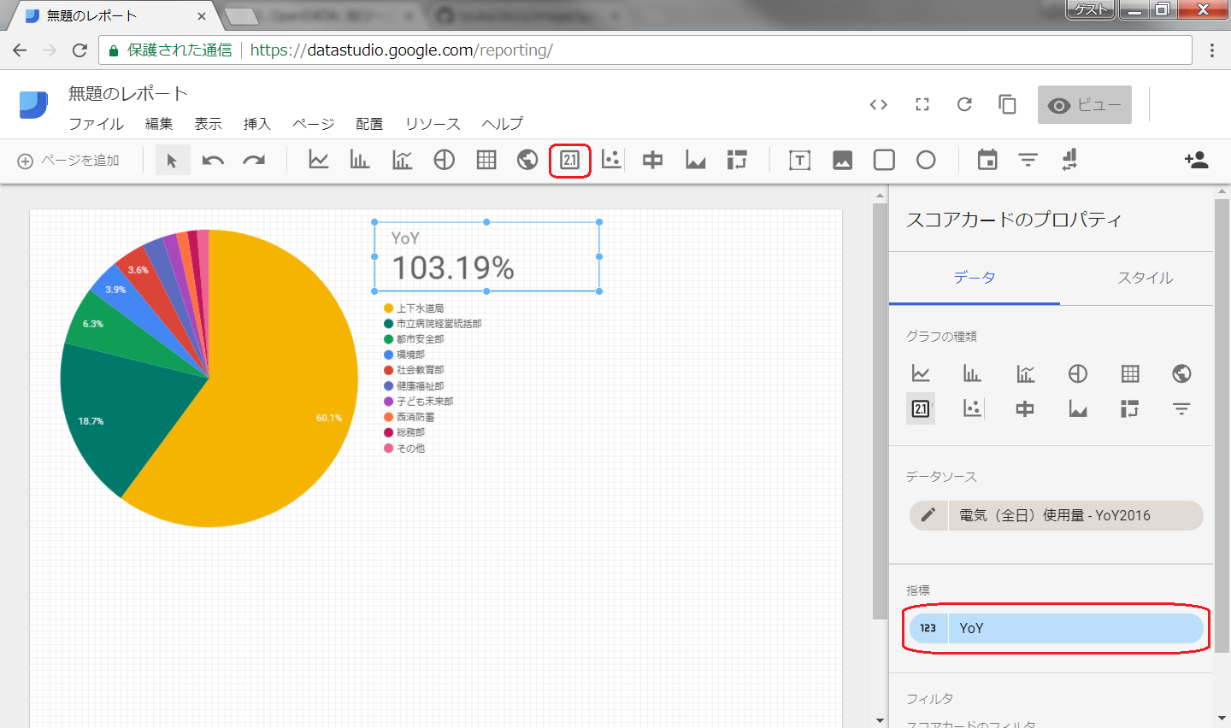Insert a circle shape
This screenshot has width=1231, height=728.
click(x=926, y=160)
